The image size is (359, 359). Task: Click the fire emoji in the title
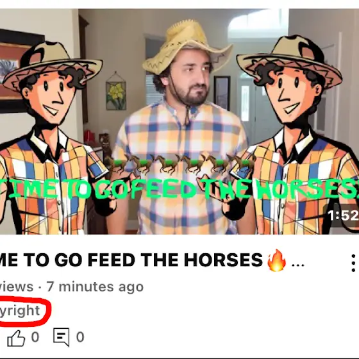pos(276,260)
